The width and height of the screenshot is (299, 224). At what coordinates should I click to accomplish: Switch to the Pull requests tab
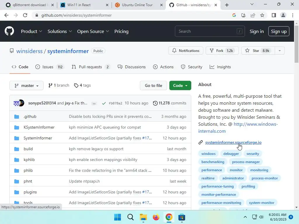91,67
